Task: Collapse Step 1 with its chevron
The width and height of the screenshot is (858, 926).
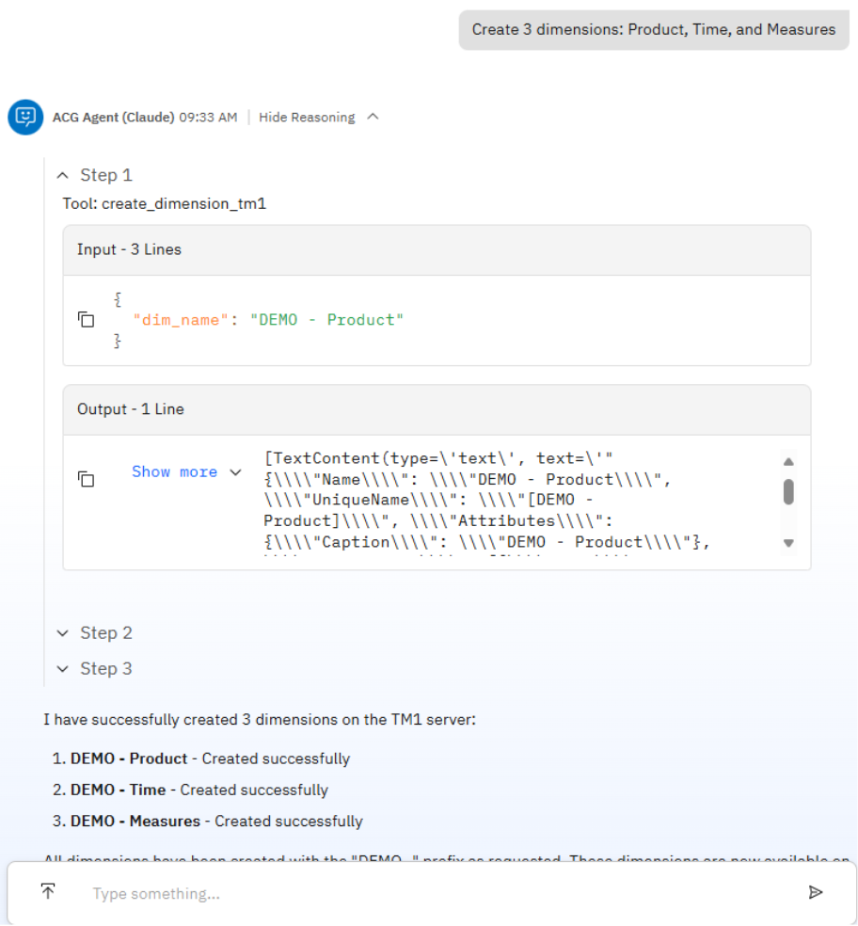Action: coord(62,174)
